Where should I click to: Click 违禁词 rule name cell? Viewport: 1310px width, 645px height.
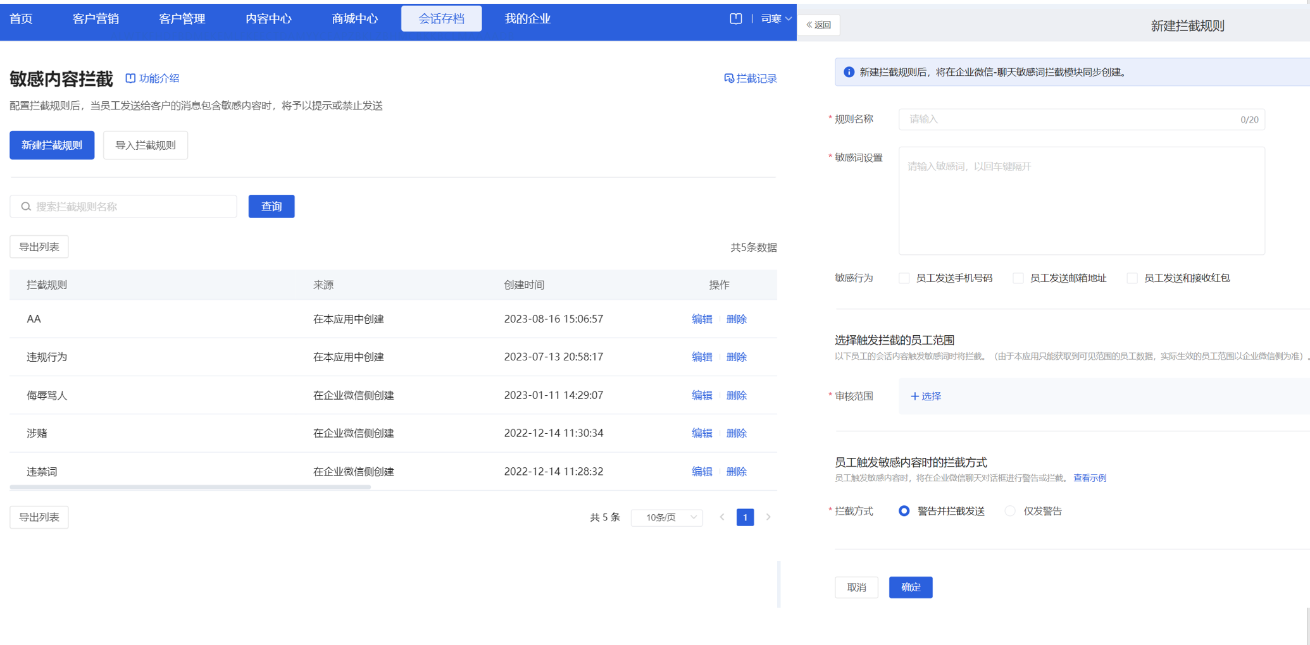(42, 472)
